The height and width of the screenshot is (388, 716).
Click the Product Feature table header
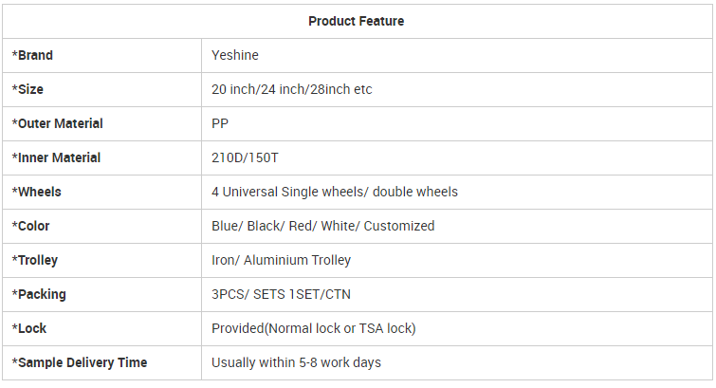(x=357, y=21)
